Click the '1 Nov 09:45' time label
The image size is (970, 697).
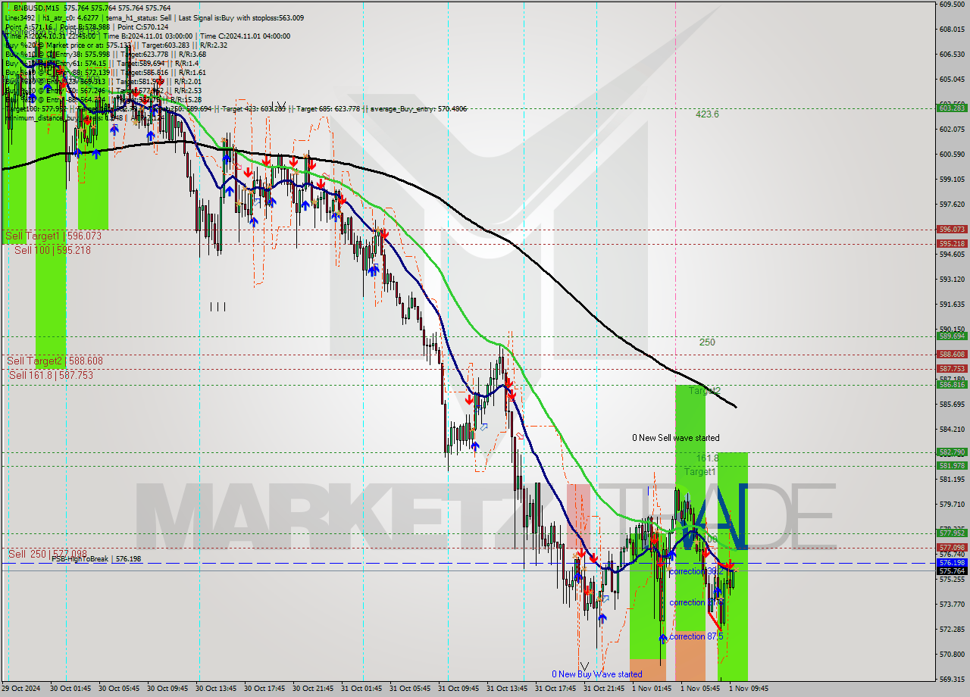tap(749, 689)
